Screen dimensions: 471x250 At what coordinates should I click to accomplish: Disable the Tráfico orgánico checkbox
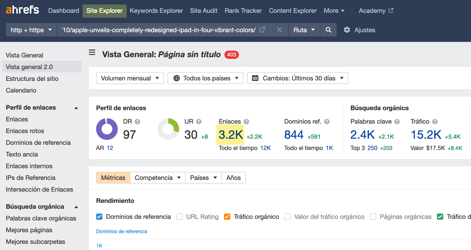227,217
